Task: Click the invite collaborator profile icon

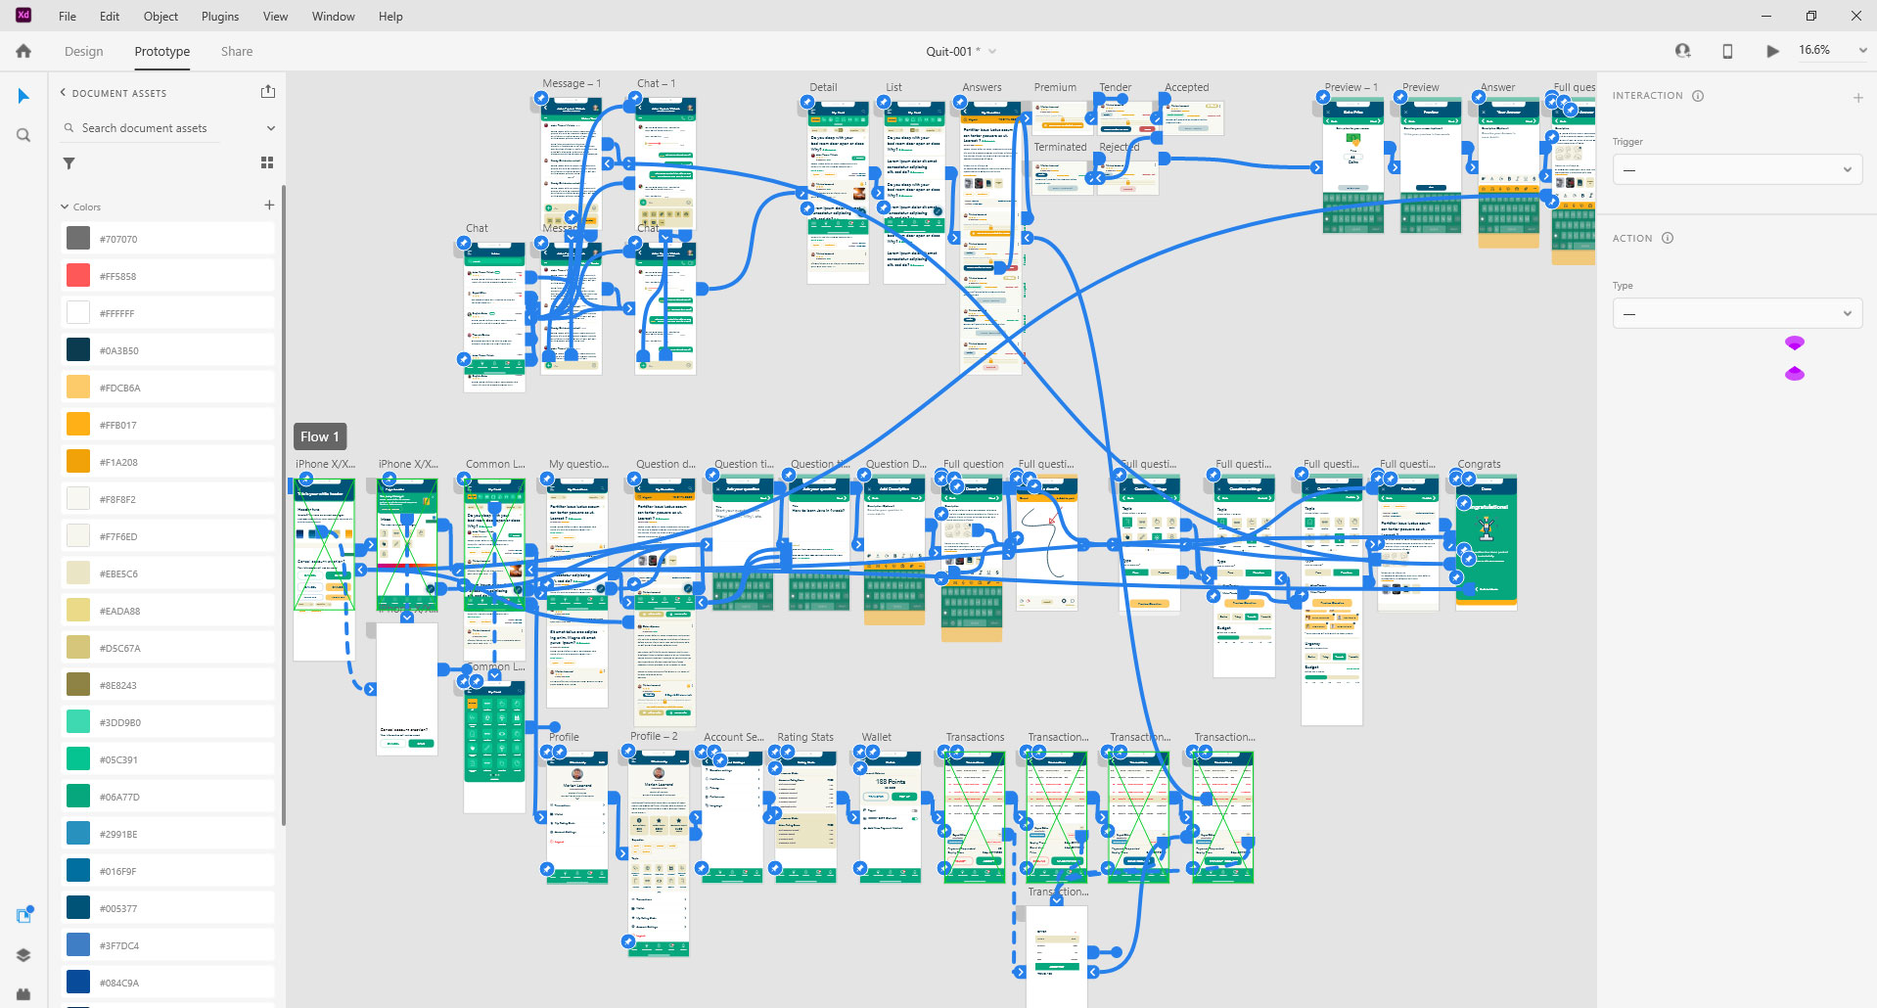Action: [x=1682, y=51]
